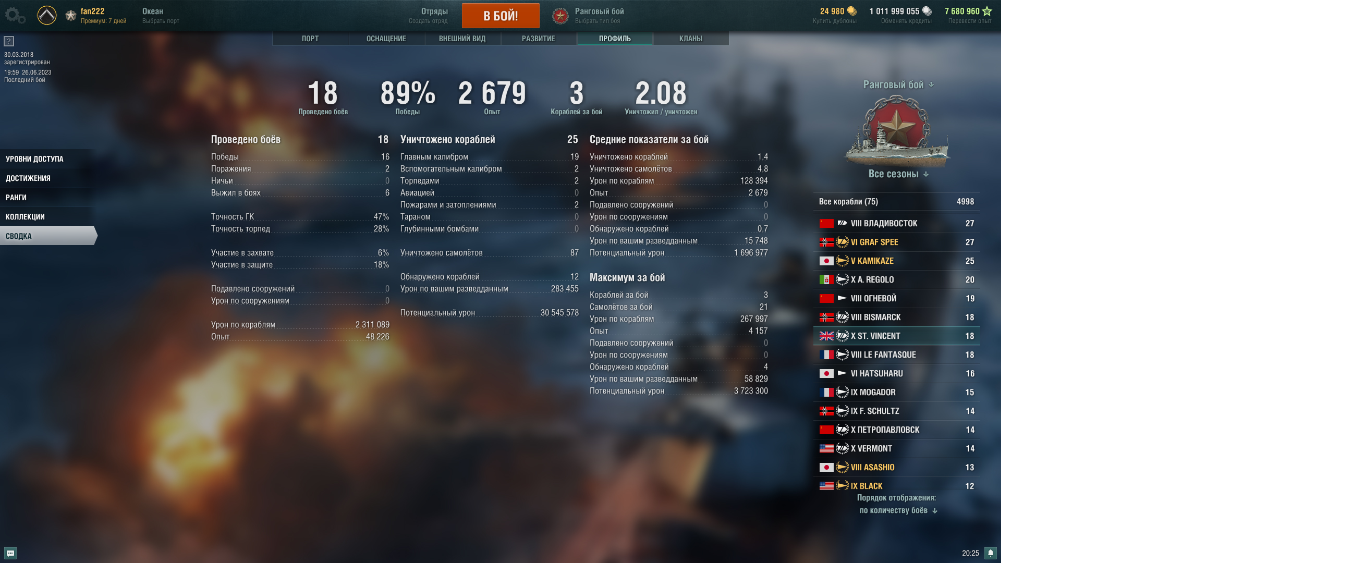
Task: Change sort order по количеству боёв
Action: click(x=898, y=510)
